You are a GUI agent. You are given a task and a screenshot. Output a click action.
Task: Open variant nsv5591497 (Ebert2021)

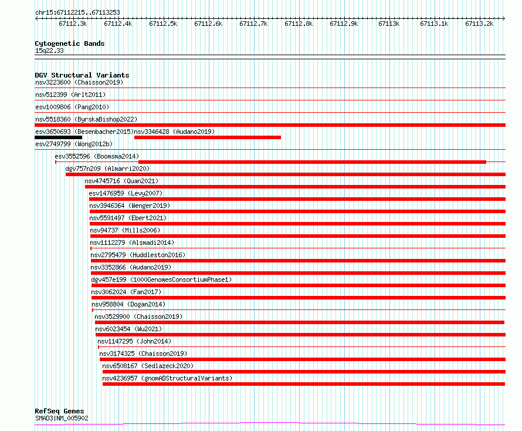coord(128,218)
